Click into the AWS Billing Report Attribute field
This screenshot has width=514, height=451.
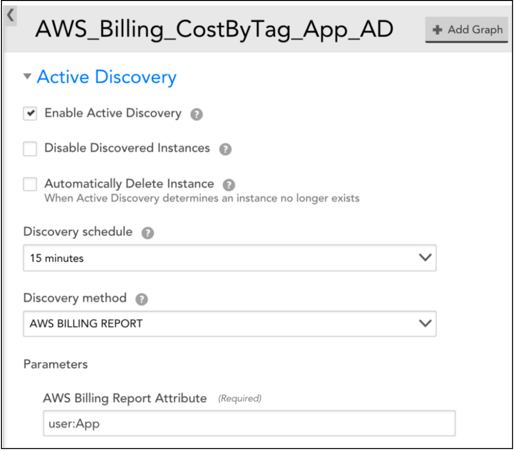coord(249,423)
